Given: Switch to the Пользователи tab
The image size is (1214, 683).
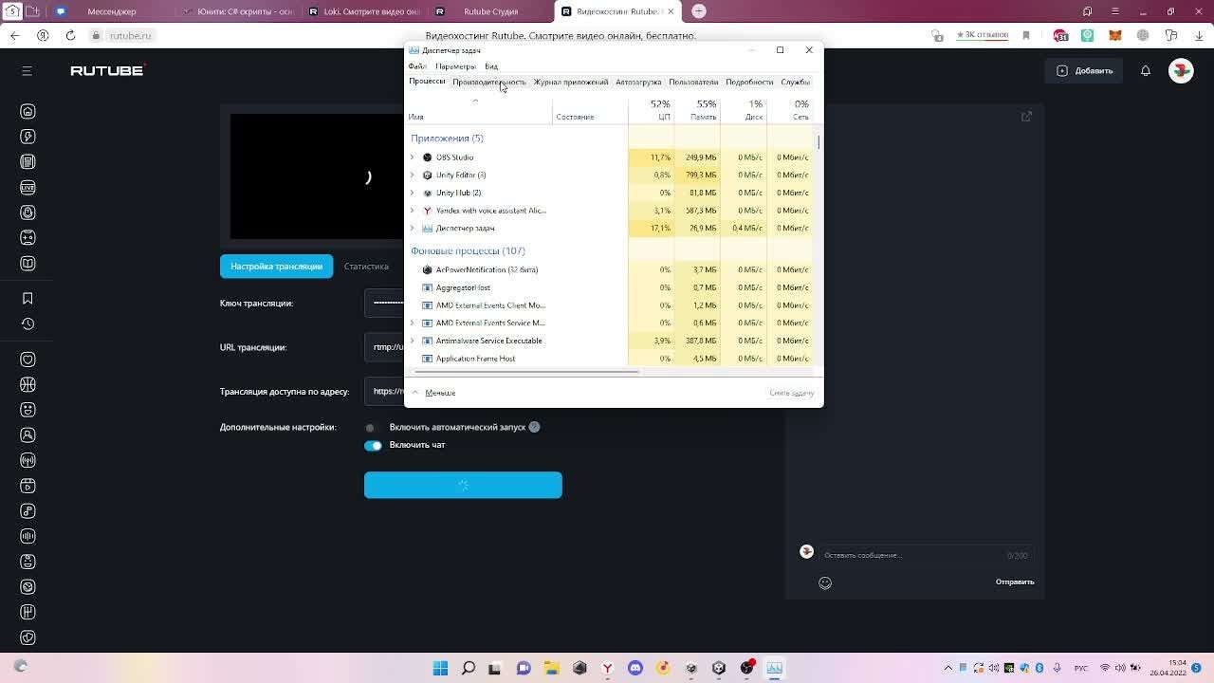Looking at the screenshot, I should click(x=693, y=82).
